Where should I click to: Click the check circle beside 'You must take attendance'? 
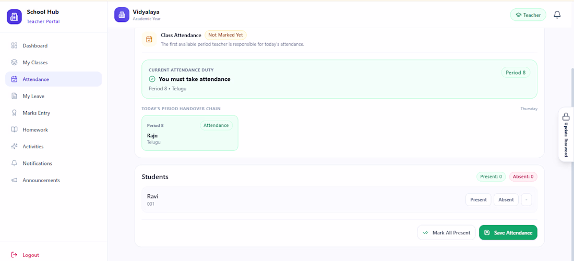152,79
